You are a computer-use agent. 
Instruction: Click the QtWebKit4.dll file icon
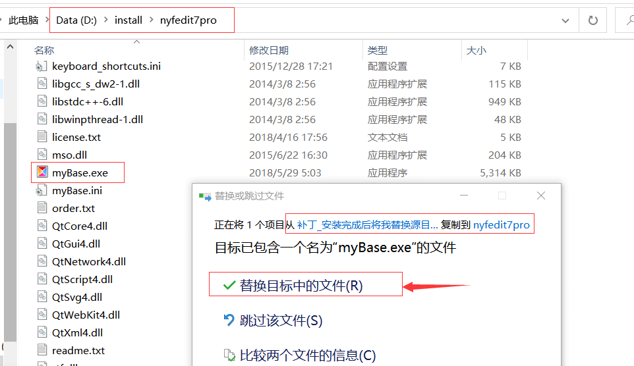42,315
